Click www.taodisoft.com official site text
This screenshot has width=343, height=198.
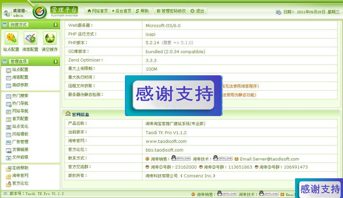tap(166, 141)
